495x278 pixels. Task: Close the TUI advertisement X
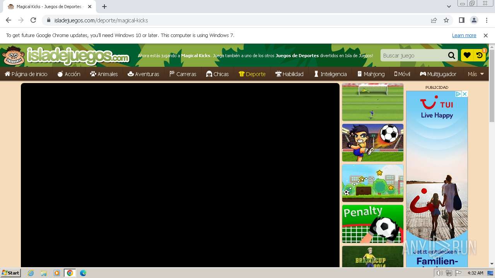click(x=465, y=94)
